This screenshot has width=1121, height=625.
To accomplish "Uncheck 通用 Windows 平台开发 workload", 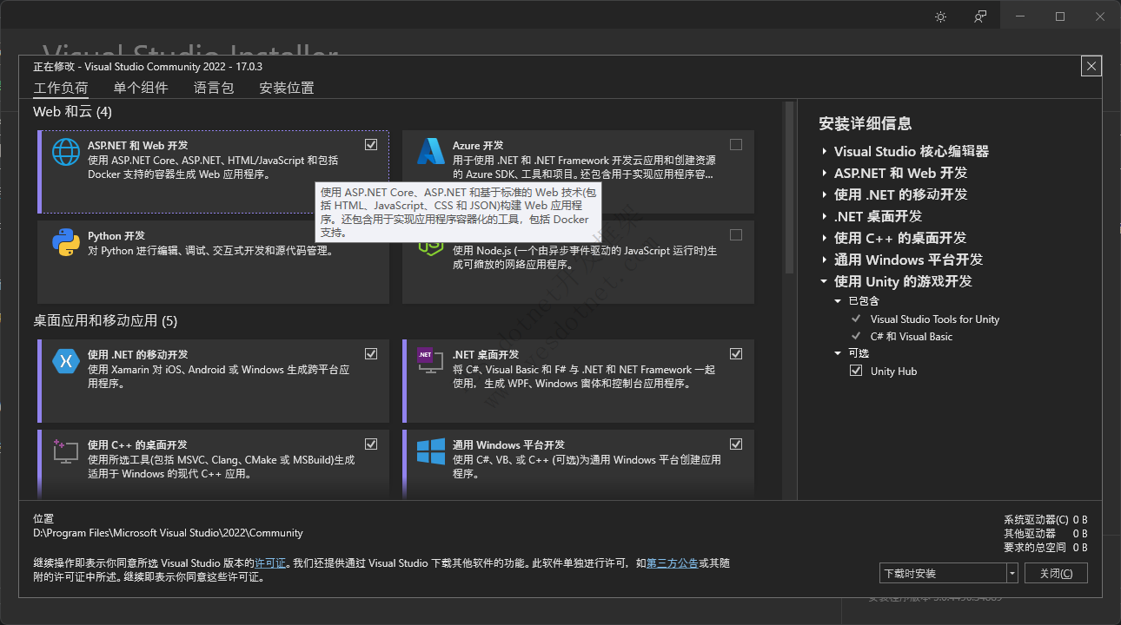I will (x=736, y=444).
